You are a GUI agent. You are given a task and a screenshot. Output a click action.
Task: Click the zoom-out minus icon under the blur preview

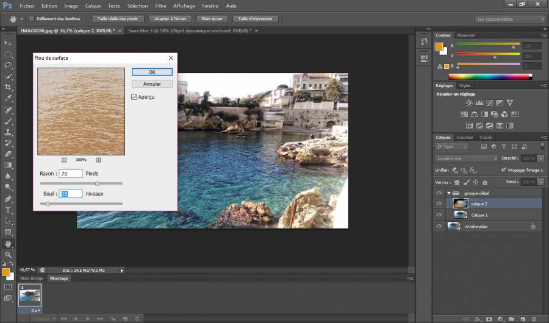point(64,160)
